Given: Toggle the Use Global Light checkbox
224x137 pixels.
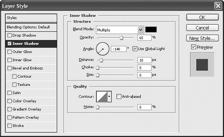Looking at the screenshot, I should [135, 49].
